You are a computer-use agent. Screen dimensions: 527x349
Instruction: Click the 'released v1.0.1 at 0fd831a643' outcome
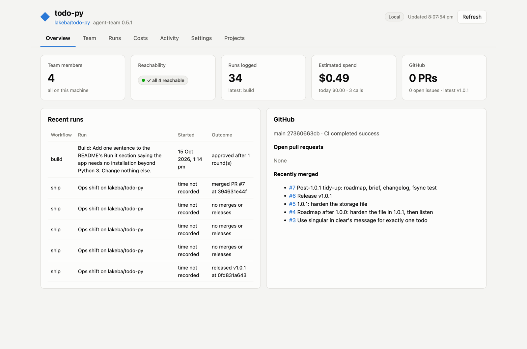[x=229, y=272]
